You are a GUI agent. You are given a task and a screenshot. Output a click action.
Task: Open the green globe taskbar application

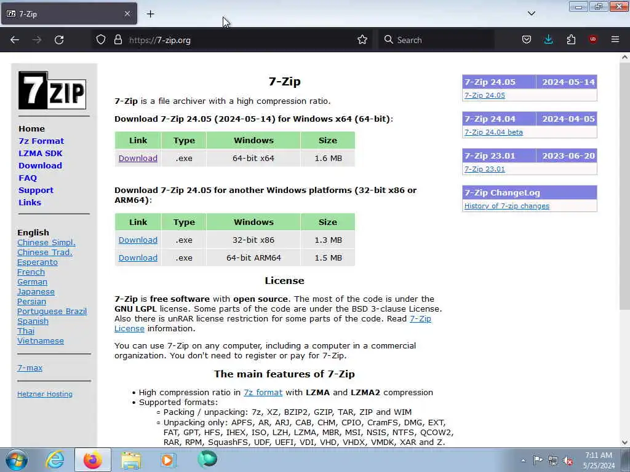tap(207, 459)
